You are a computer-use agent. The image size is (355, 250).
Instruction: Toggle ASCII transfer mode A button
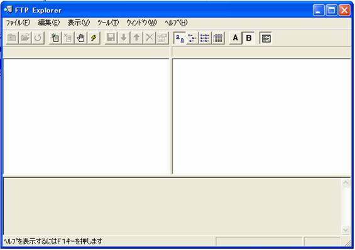(236, 38)
